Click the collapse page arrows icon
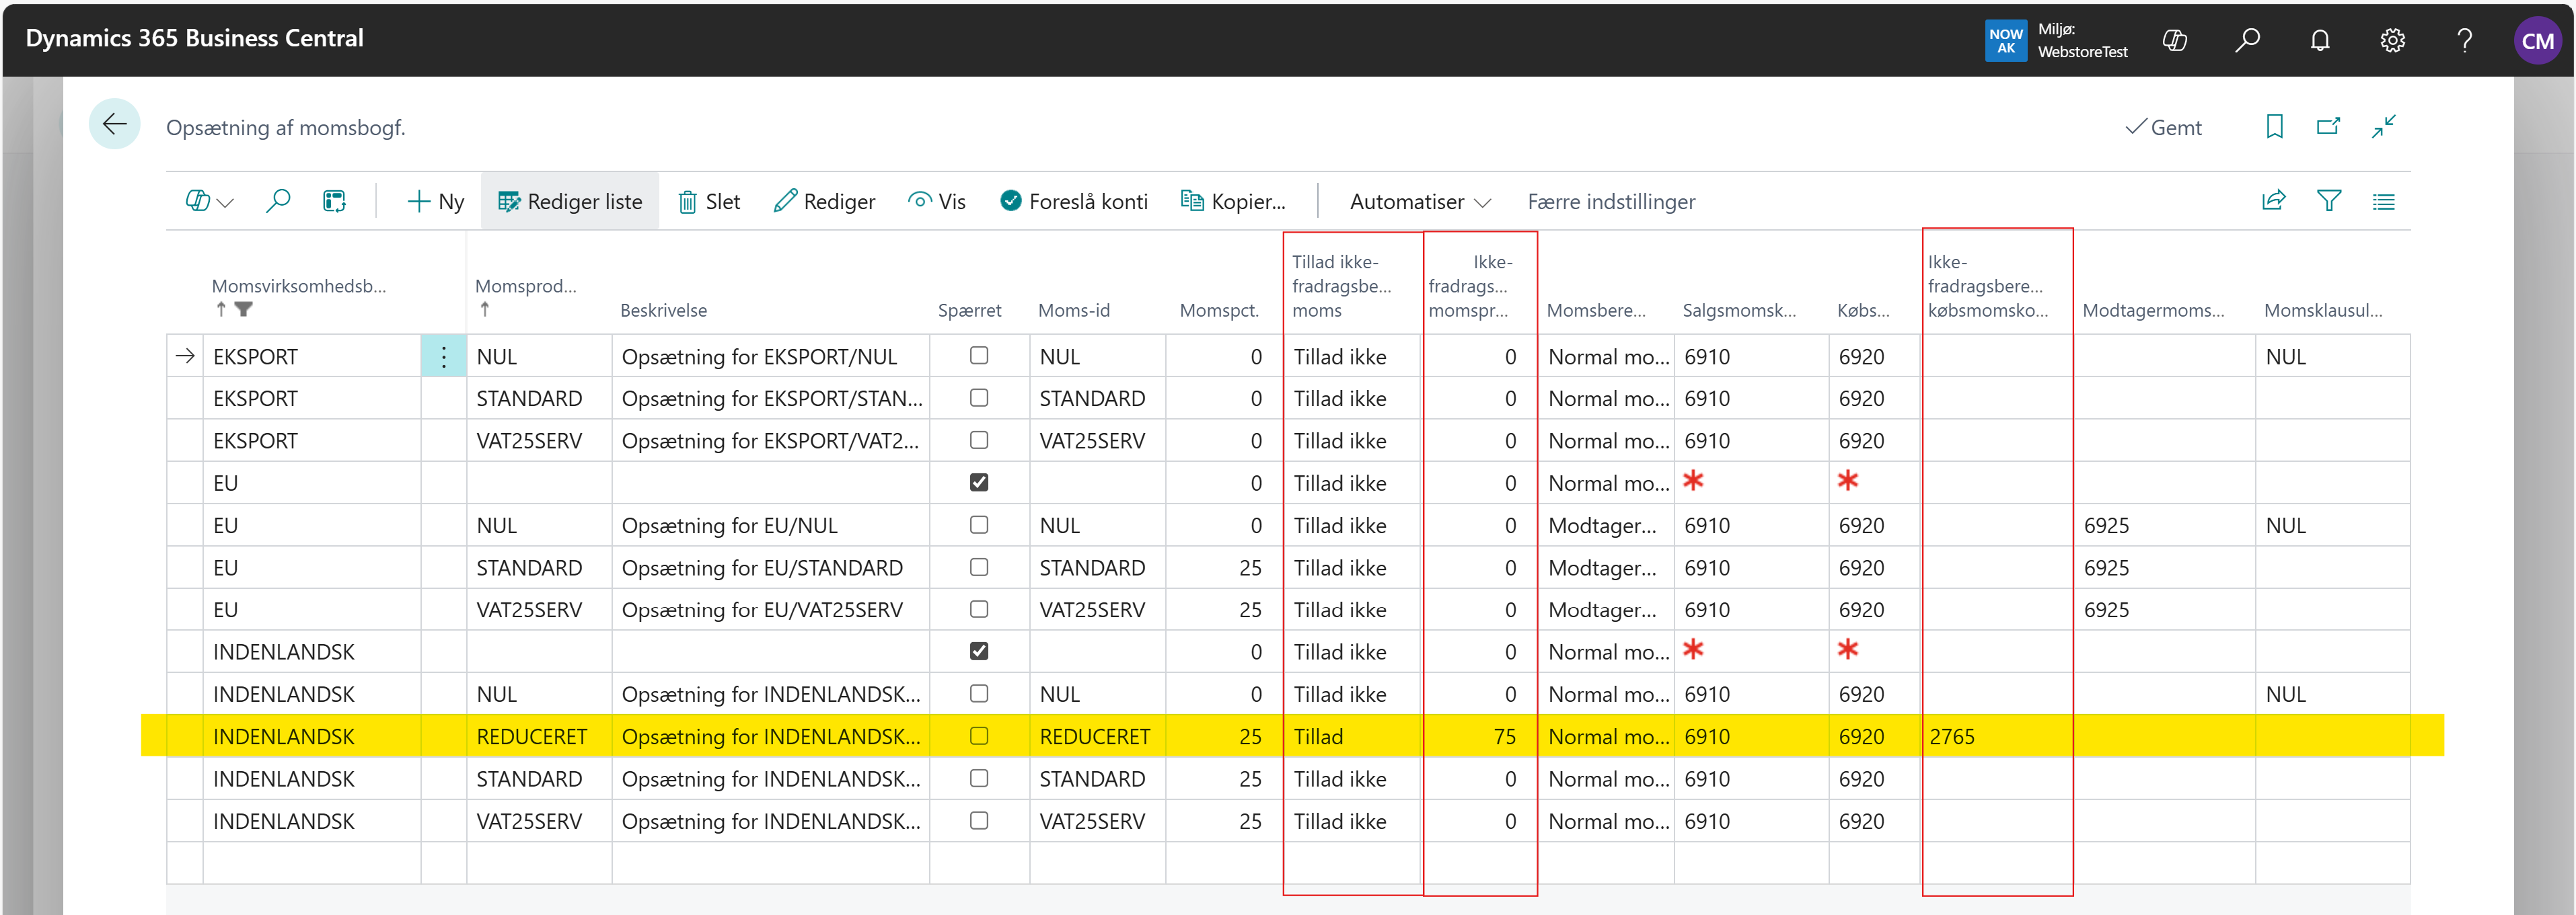This screenshot has width=2576, height=915. pyautogui.click(x=2383, y=127)
